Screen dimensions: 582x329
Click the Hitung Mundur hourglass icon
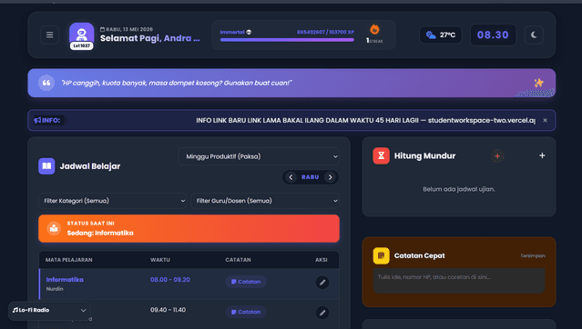click(382, 155)
